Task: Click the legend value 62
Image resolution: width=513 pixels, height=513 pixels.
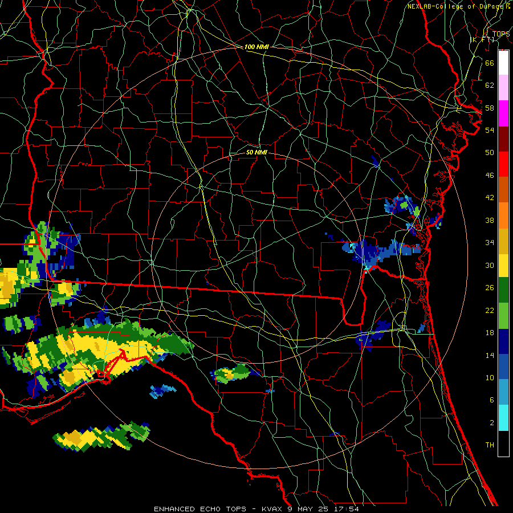Action: 490,85
